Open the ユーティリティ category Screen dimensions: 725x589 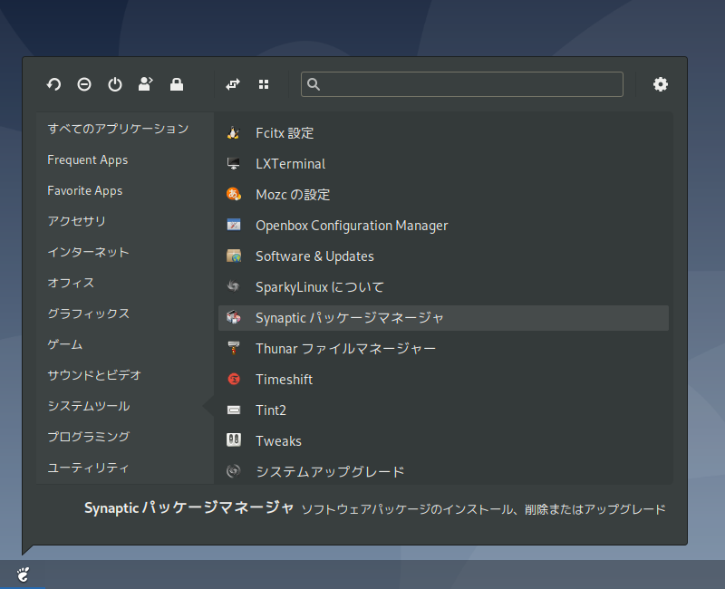88,468
